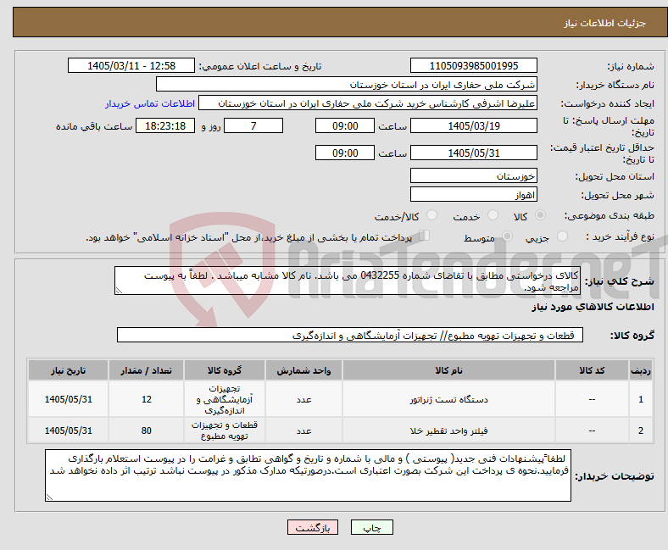Click the اطلاعات کالاهای مورد نیاز heading
The width and height of the screenshot is (668, 550).
coord(593,307)
